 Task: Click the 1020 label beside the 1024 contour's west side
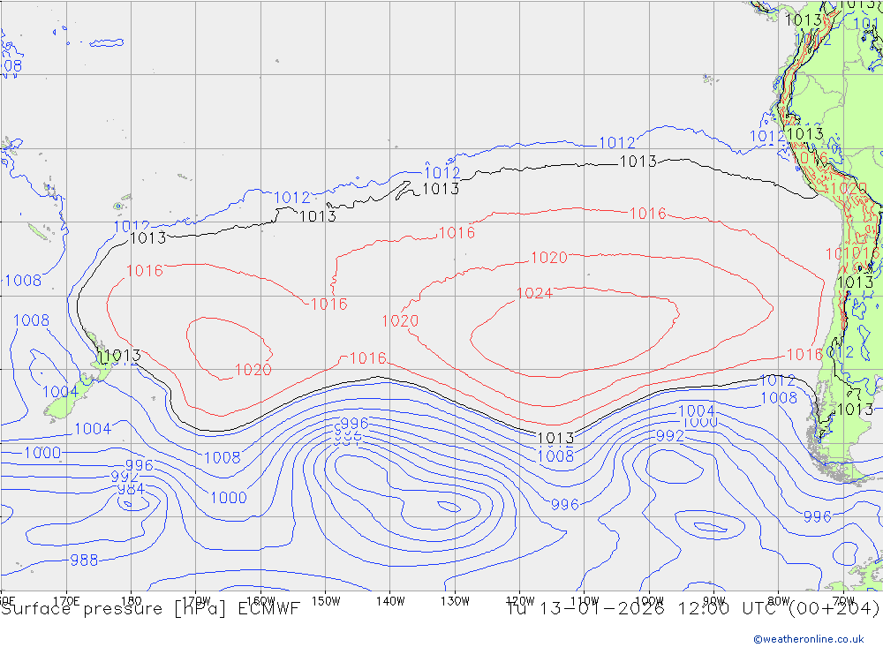point(400,321)
